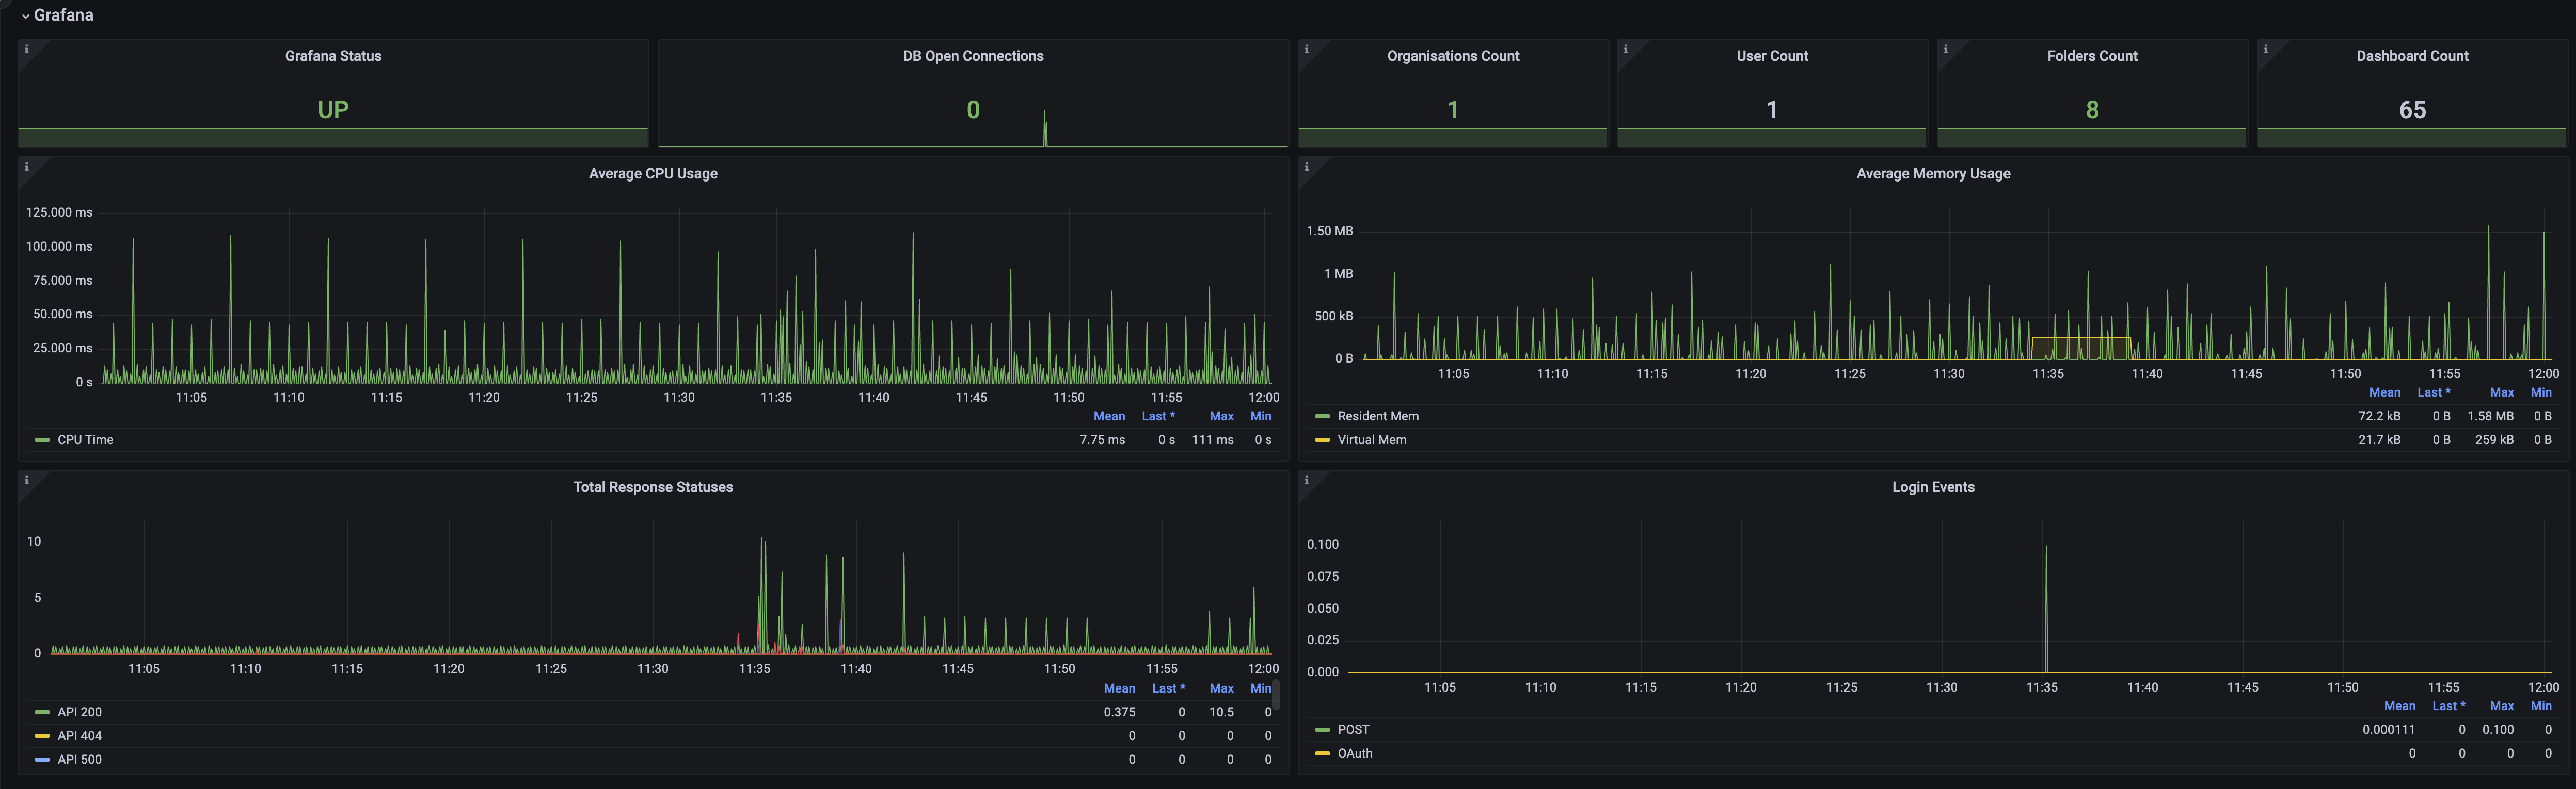
Task: Collapse the Grafana row with its chevron
Action: 25,16
